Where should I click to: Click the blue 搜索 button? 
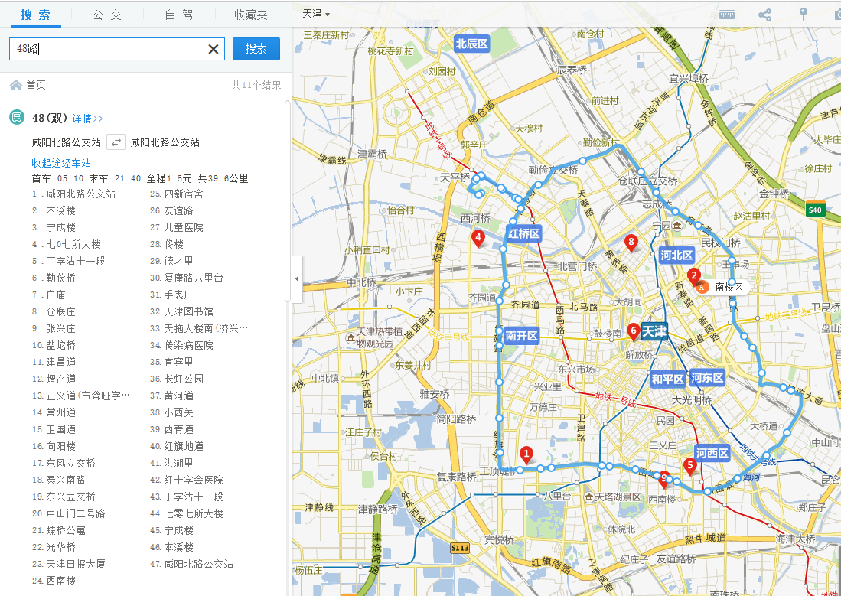(256, 49)
